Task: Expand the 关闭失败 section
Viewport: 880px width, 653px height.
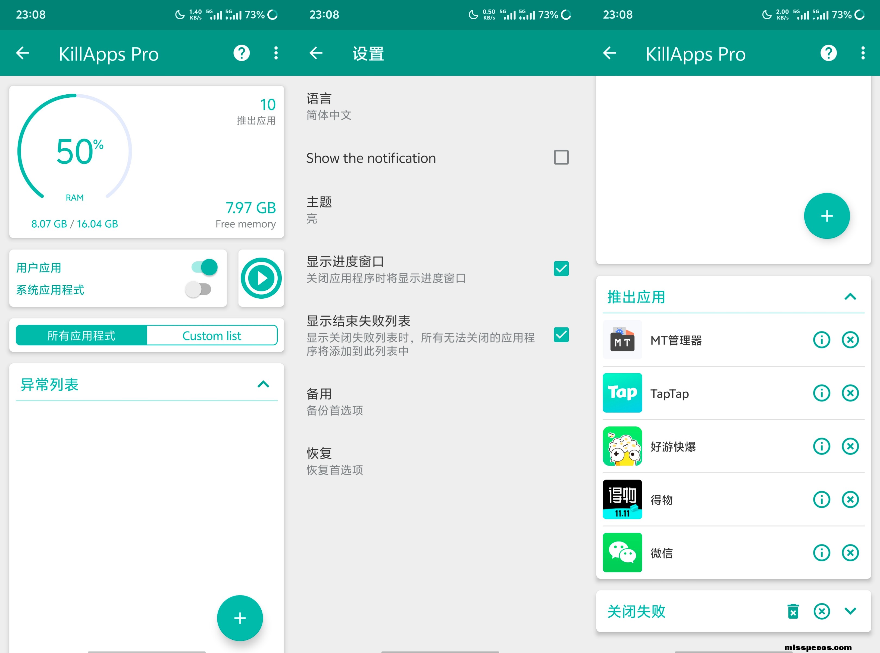Action: [850, 611]
